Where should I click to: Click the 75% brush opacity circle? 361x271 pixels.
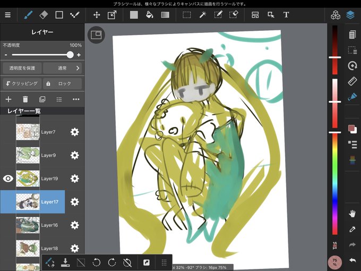pos(335,262)
